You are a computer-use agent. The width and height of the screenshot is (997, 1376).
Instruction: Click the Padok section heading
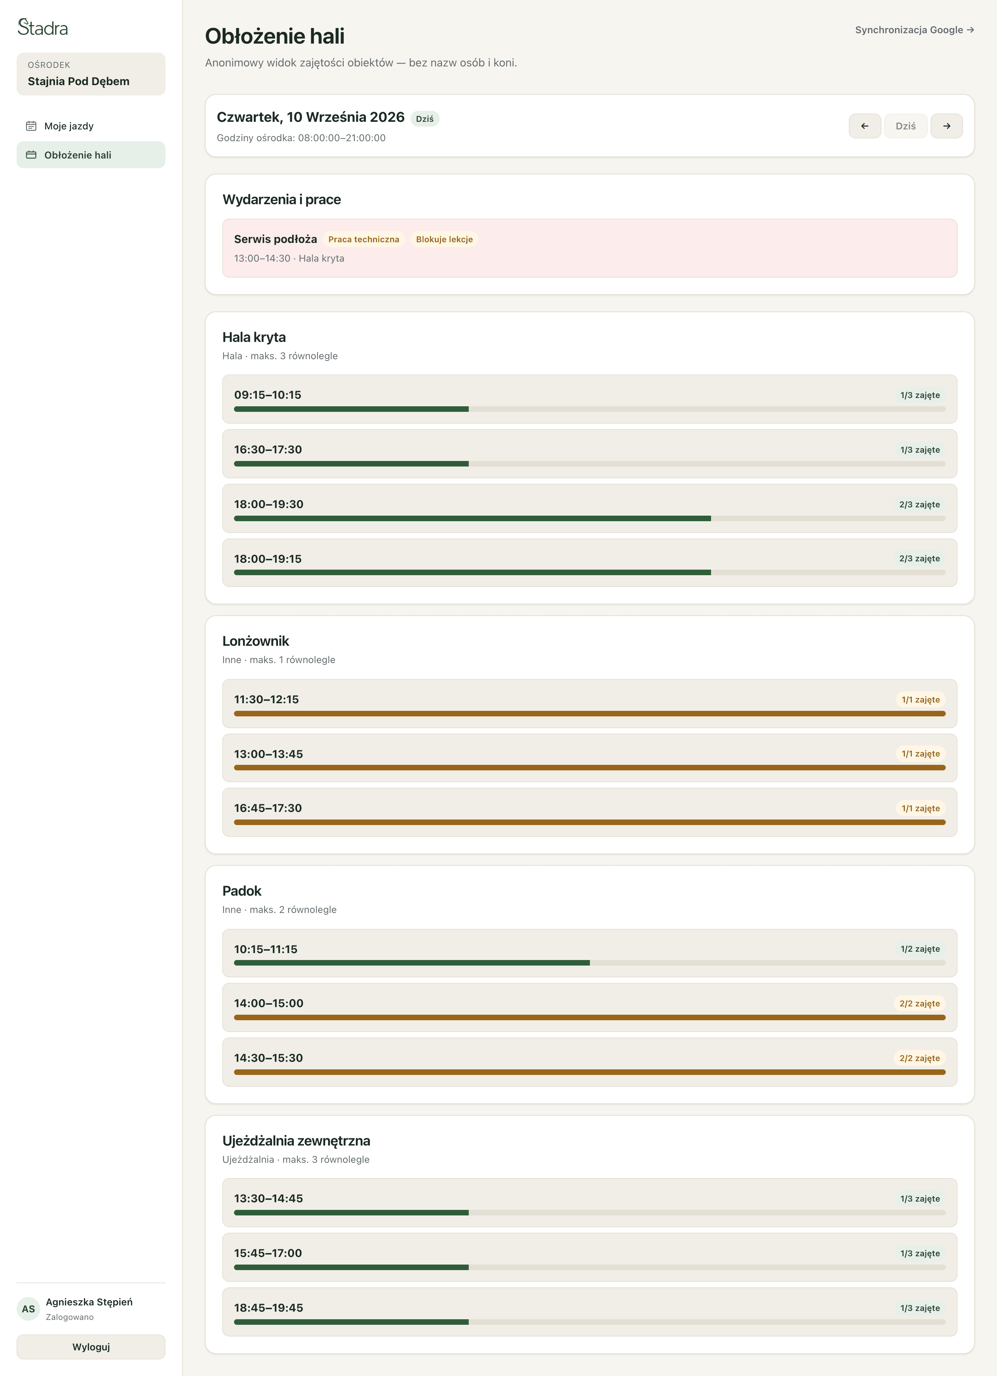tap(242, 891)
